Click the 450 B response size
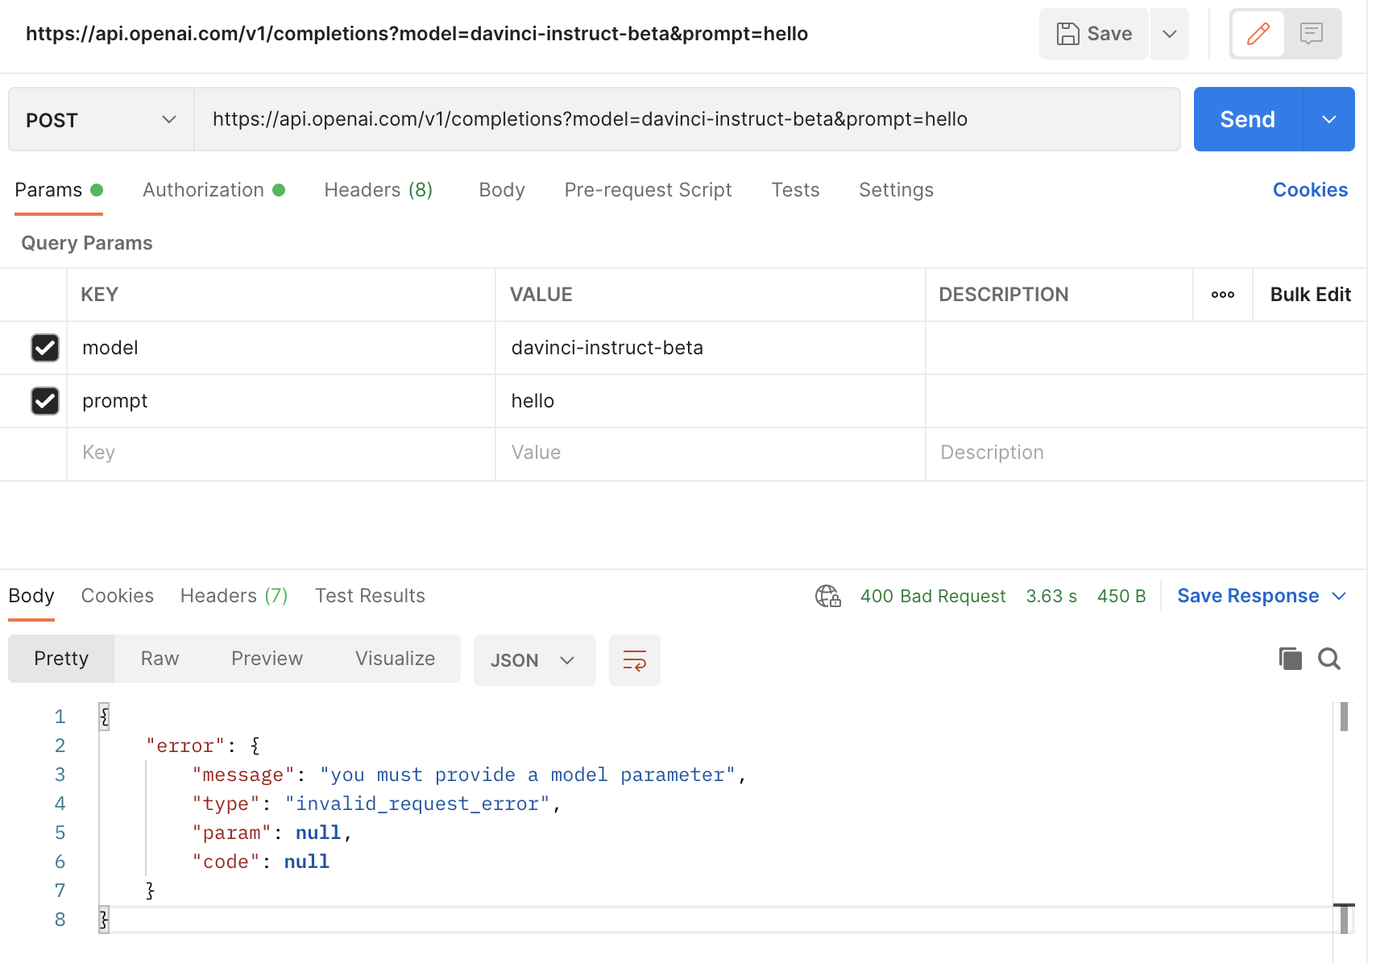Viewport: 1376px width, 963px height. click(x=1121, y=596)
